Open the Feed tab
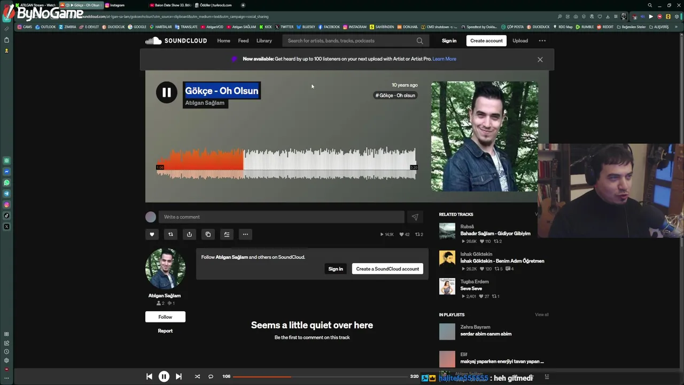Viewport: 684px width, 385px height. (x=243, y=41)
